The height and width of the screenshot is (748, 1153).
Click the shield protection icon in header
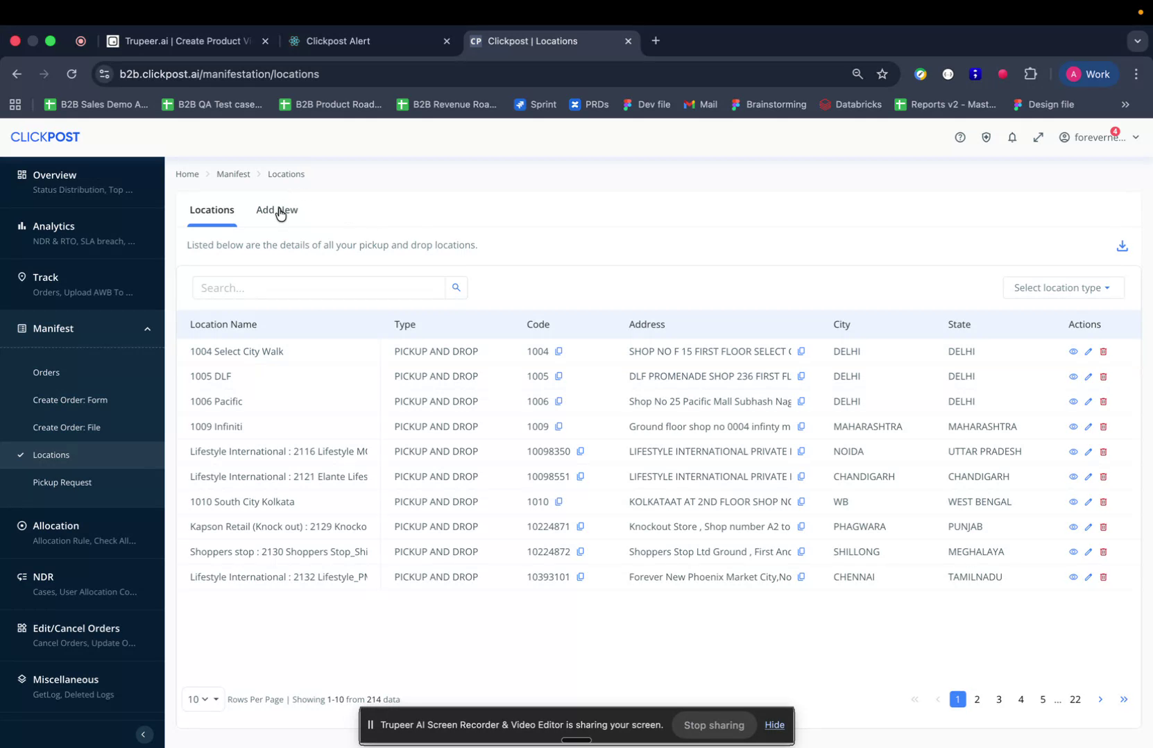pyautogui.click(x=986, y=137)
